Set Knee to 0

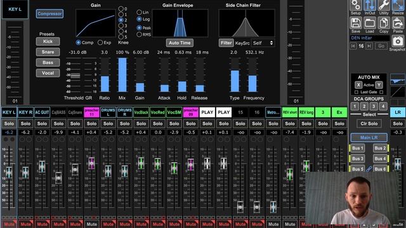[121, 9]
